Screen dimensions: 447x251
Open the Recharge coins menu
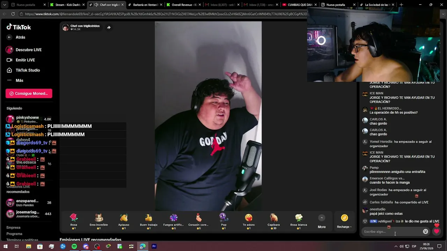pos(344,222)
